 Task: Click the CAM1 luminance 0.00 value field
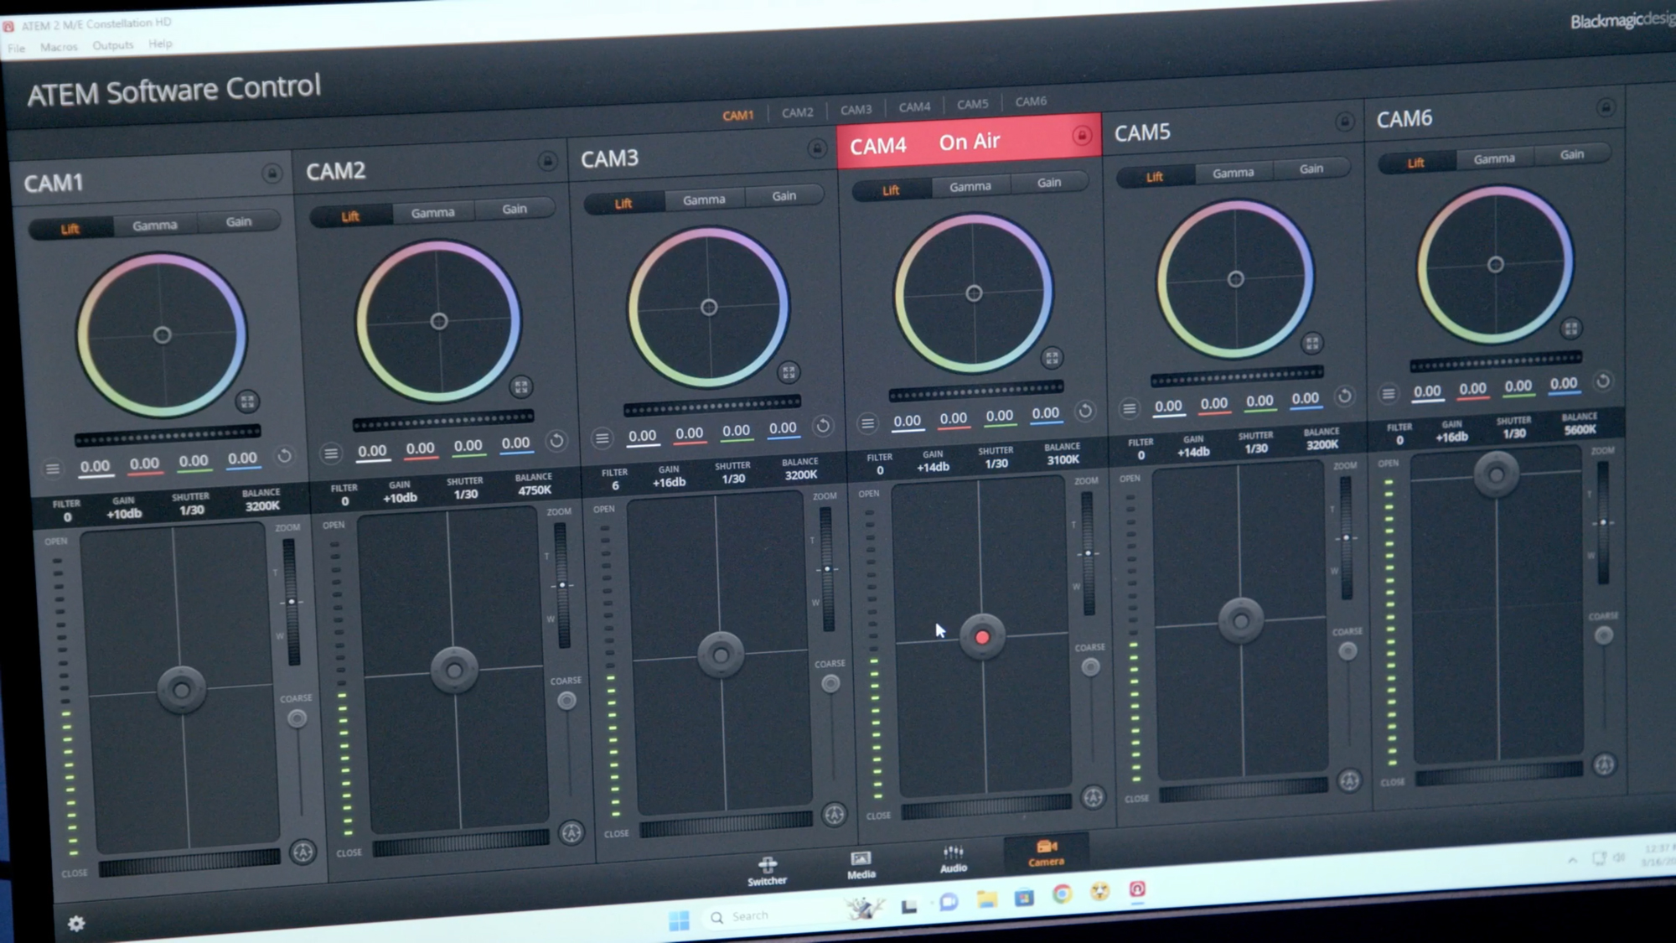pos(95,467)
